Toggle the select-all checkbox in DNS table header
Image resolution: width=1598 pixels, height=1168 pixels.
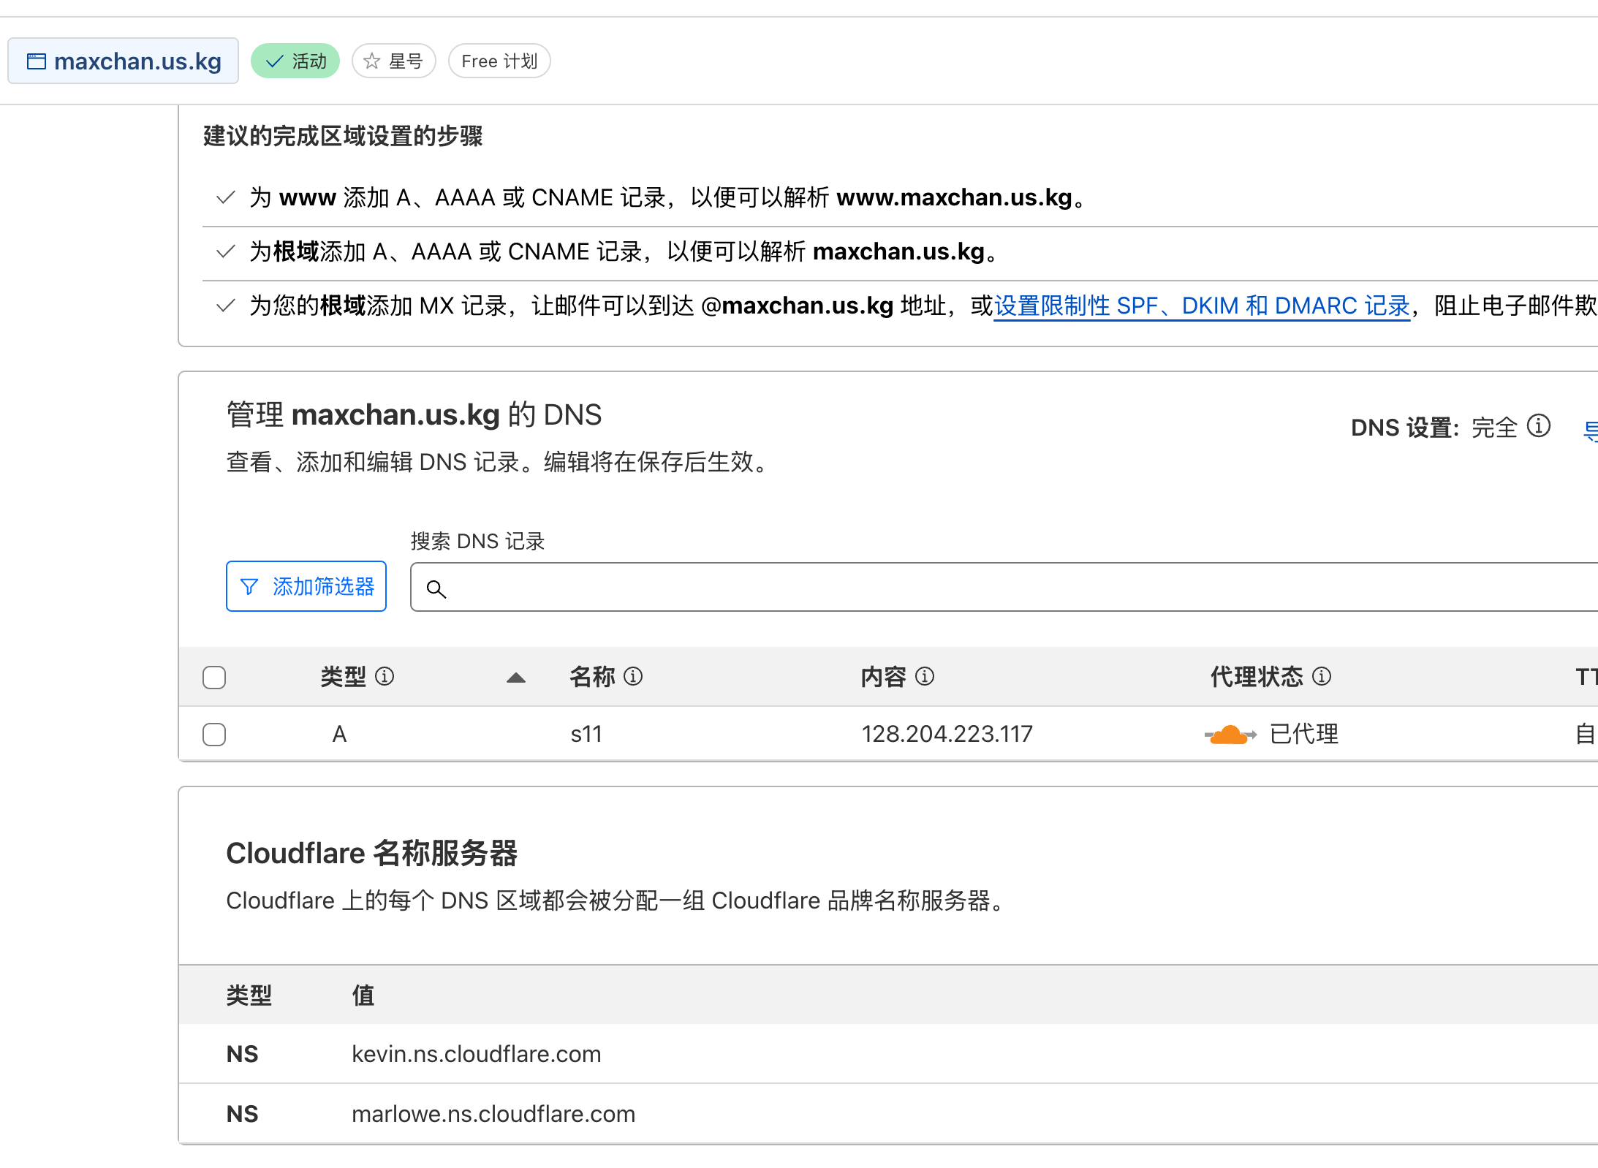pos(214,677)
